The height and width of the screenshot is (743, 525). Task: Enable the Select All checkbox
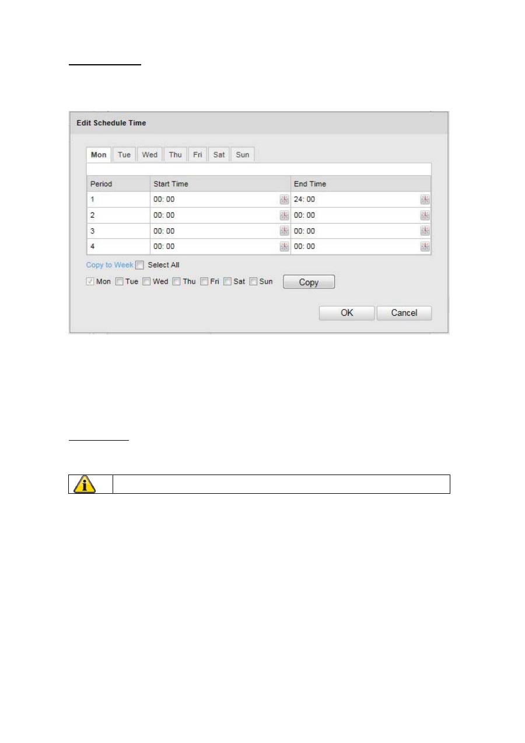139,265
